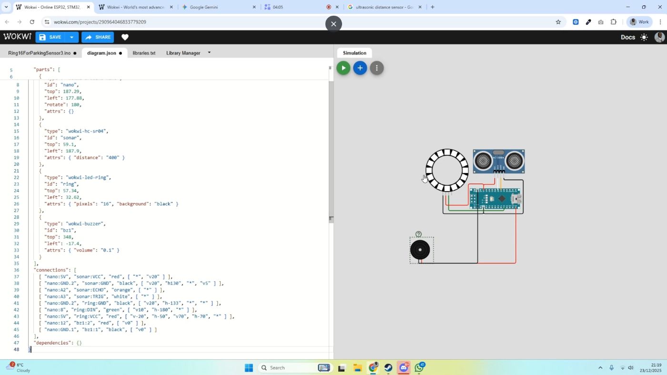The width and height of the screenshot is (667, 375).
Task: Add a new part with the blue plus button
Action: (360, 68)
